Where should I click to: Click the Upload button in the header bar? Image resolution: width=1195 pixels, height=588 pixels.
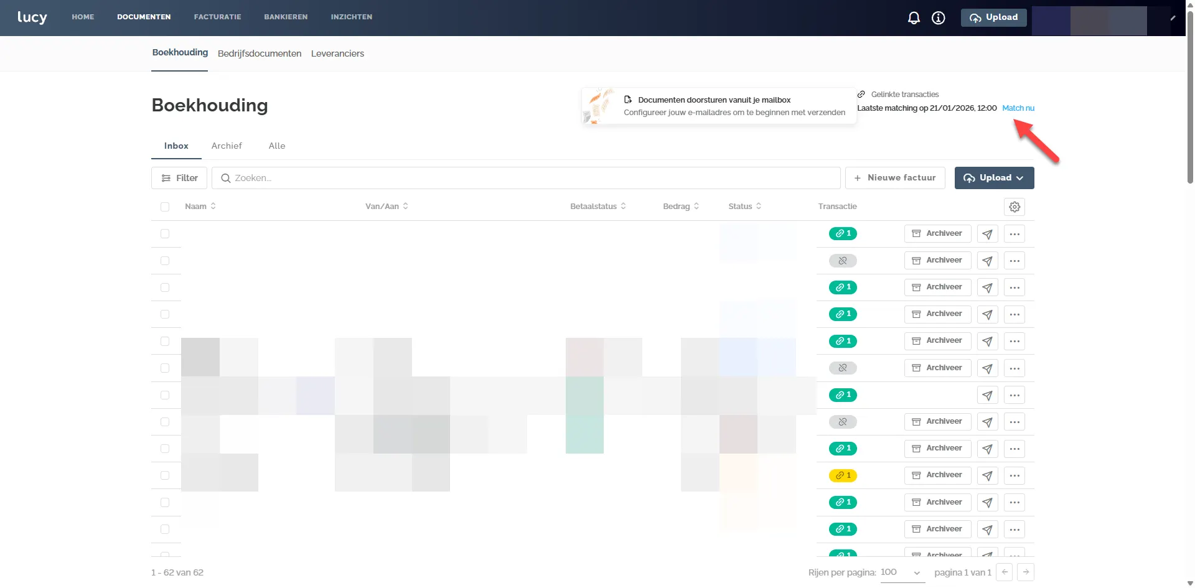(993, 17)
